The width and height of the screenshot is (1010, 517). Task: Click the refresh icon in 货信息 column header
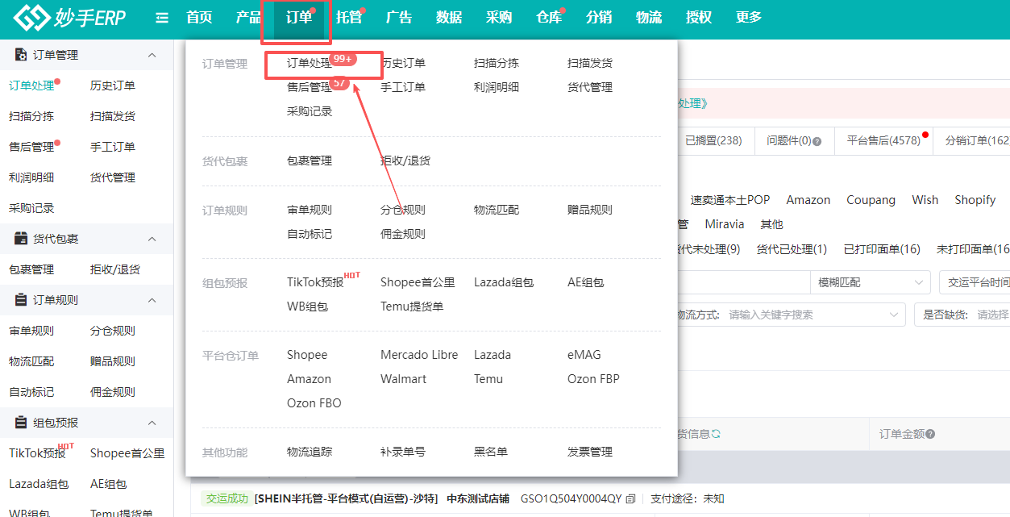716,434
